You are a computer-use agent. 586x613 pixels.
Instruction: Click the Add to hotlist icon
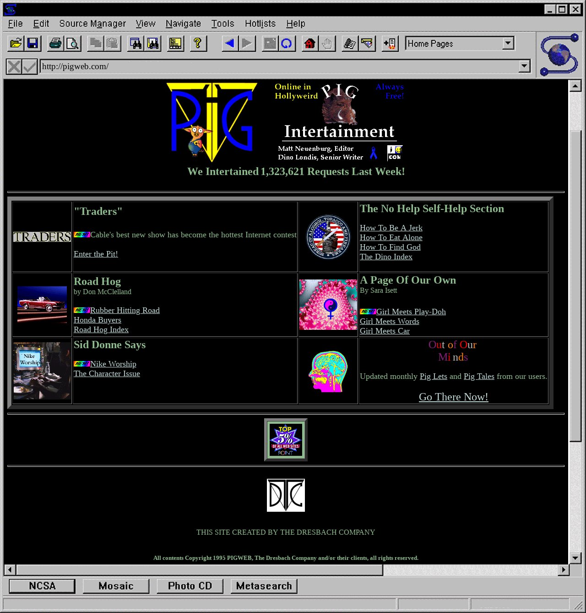pos(390,44)
